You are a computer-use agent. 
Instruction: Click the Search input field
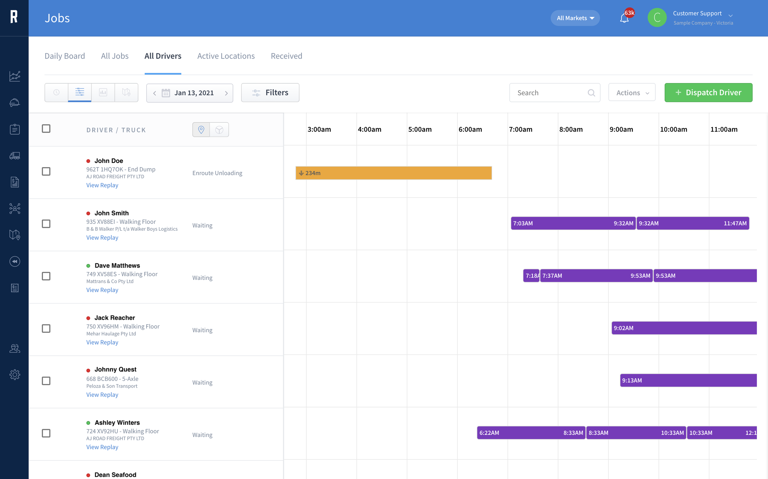coord(555,93)
